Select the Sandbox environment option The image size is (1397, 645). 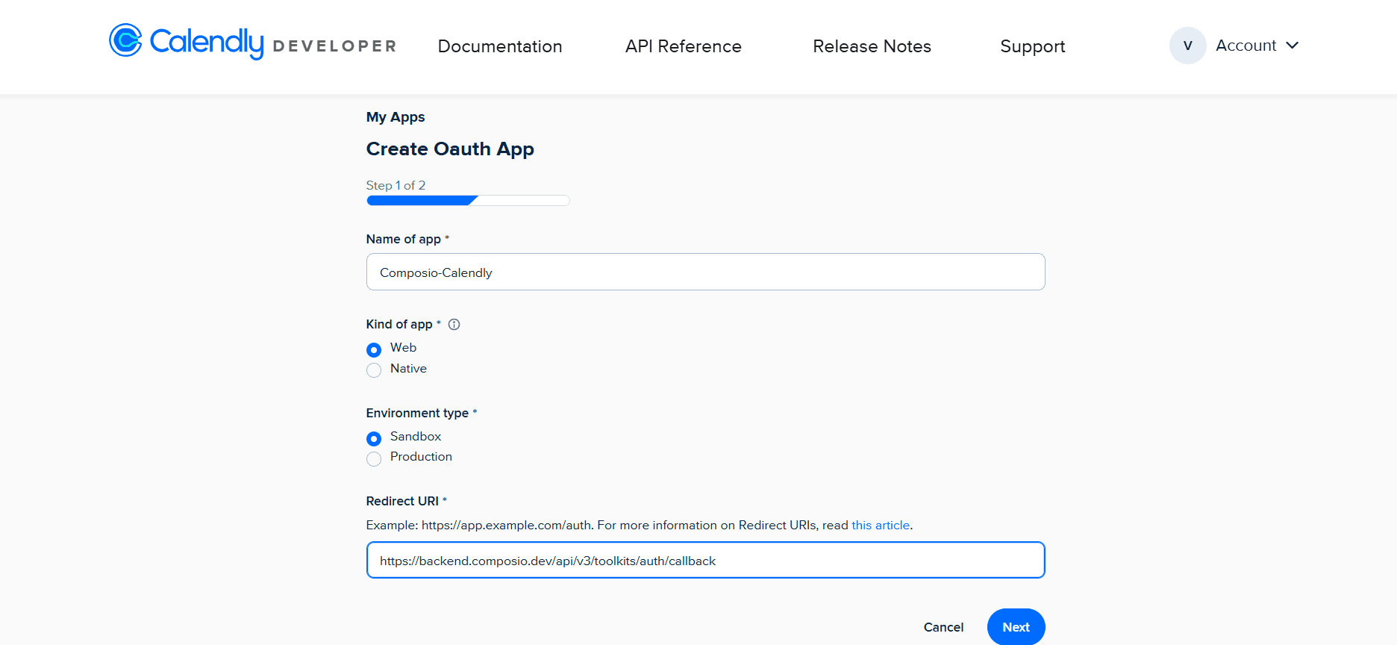374,438
